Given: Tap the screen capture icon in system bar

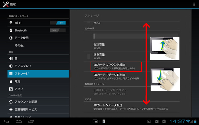Looking at the screenshot, I should [95, 122].
